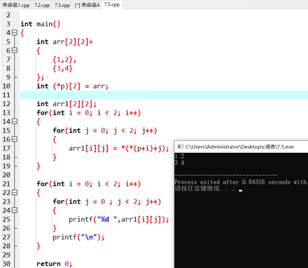Click line number 30 in the gutter
The height and width of the screenshot is (268, 308).
pos(6,264)
